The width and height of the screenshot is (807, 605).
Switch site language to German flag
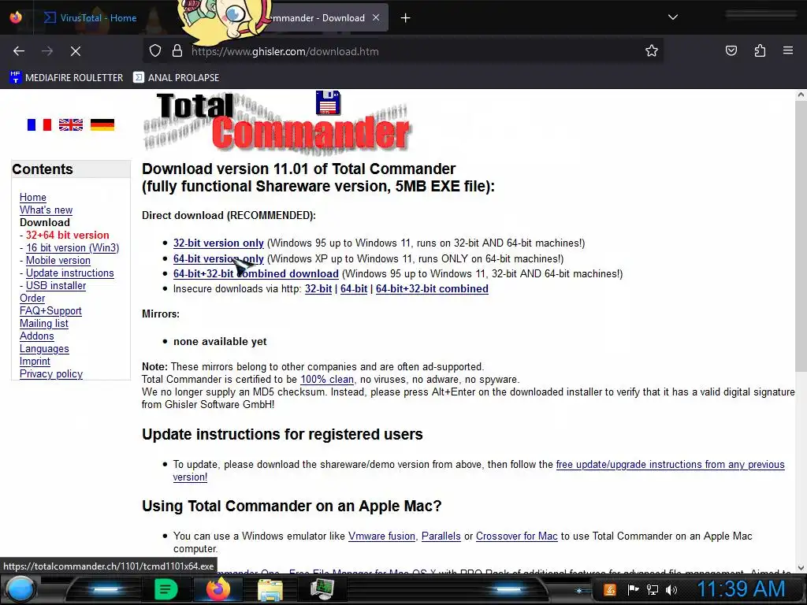pyautogui.click(x=102, y=124)
